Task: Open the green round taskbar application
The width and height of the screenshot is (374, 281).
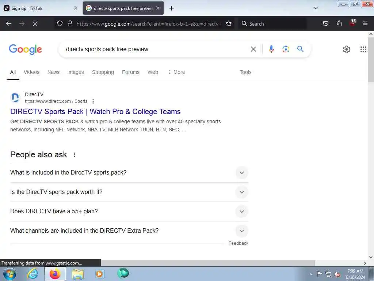Action: tap(123, 273)
